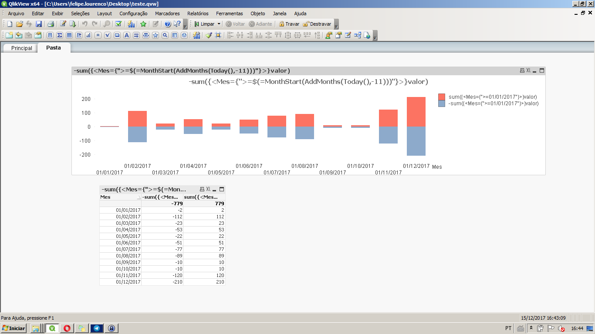Click the taskbar clock showing 16:44
Viewport: 595px width, 334px height.
pos(577,328)
